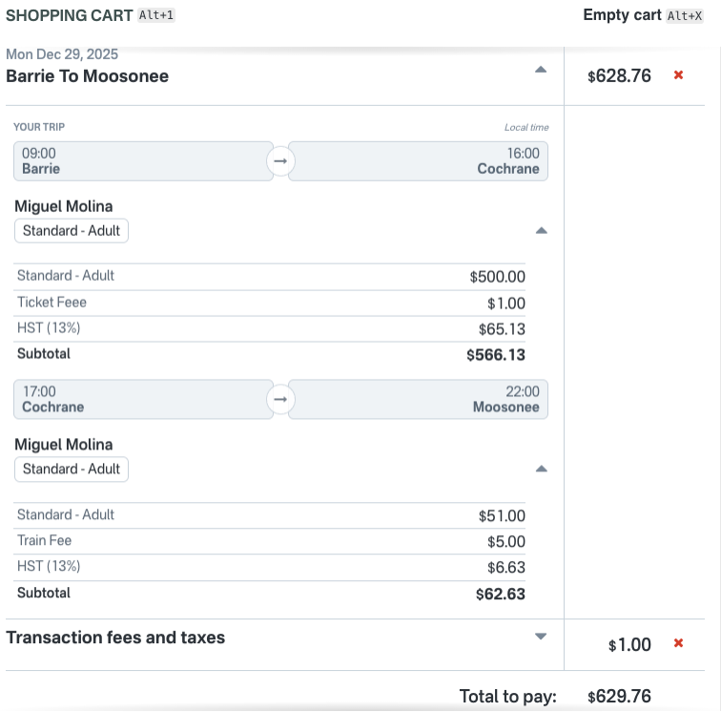721x712 pixels.
Task: Collapse the fare breakdown for Barrie–Cochrane segment
Action: [541, 230]
